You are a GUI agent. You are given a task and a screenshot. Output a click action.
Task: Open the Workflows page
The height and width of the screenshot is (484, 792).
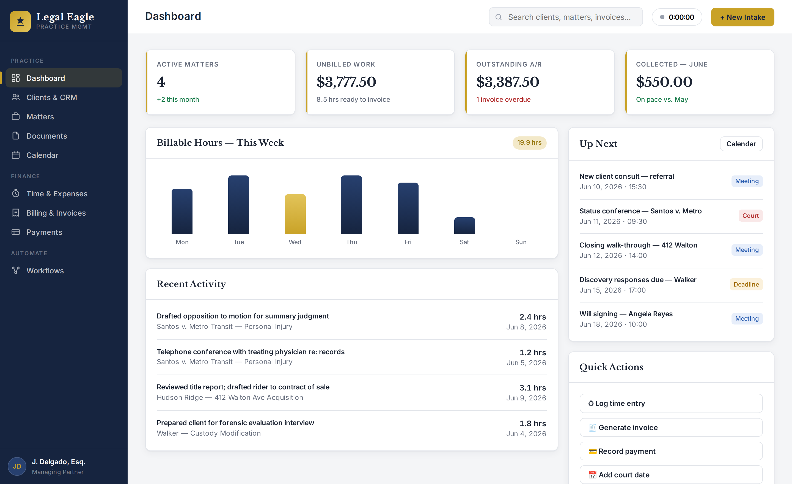click(x=64, y=271)
